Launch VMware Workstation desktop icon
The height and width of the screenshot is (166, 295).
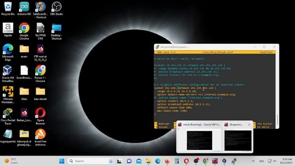pos(8,95)
